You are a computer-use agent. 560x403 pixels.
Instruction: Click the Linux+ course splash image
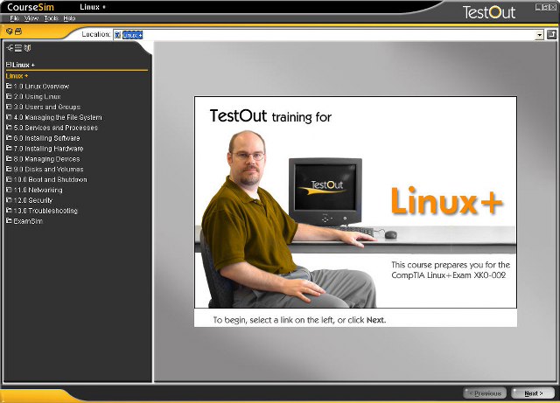[x=355, y=202]
